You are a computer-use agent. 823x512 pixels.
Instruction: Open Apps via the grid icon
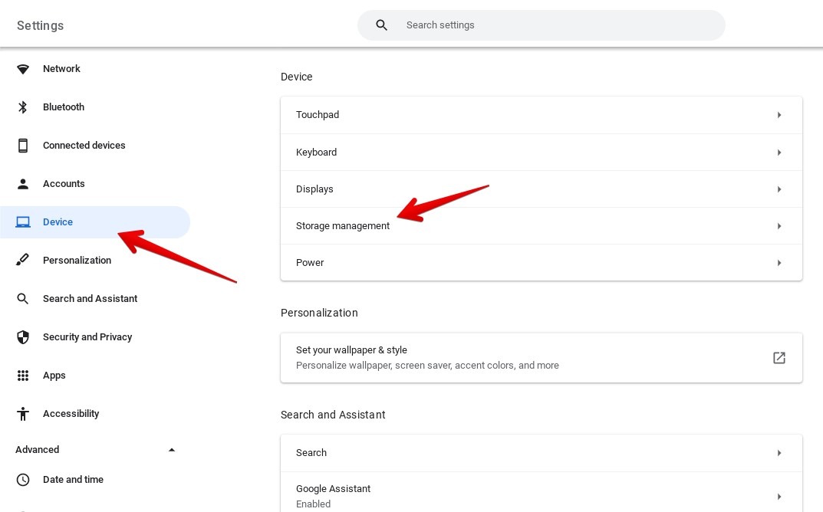(23, 375)
